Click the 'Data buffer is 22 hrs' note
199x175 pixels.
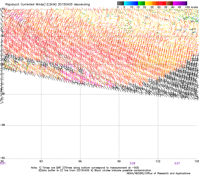95,170
